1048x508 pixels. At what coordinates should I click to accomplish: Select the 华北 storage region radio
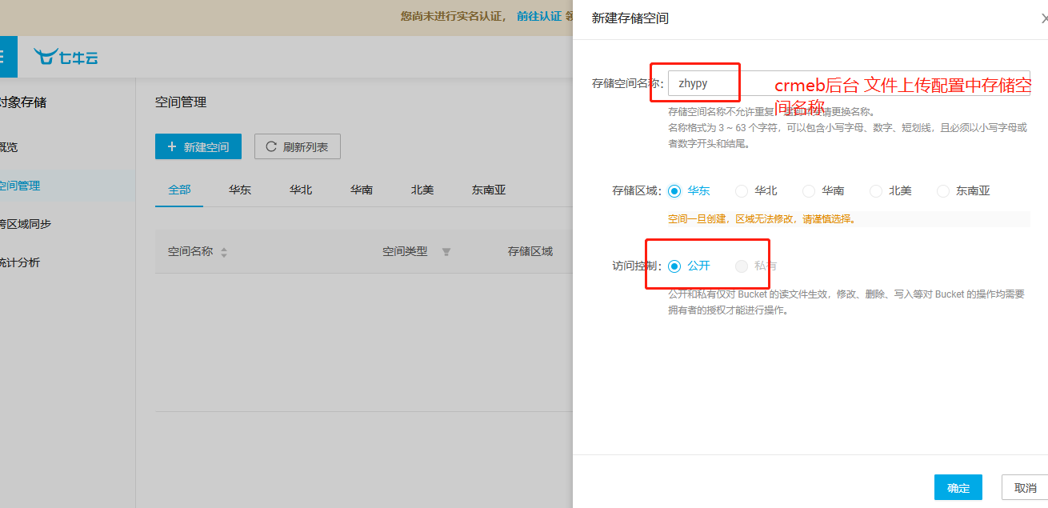[742, 191]
